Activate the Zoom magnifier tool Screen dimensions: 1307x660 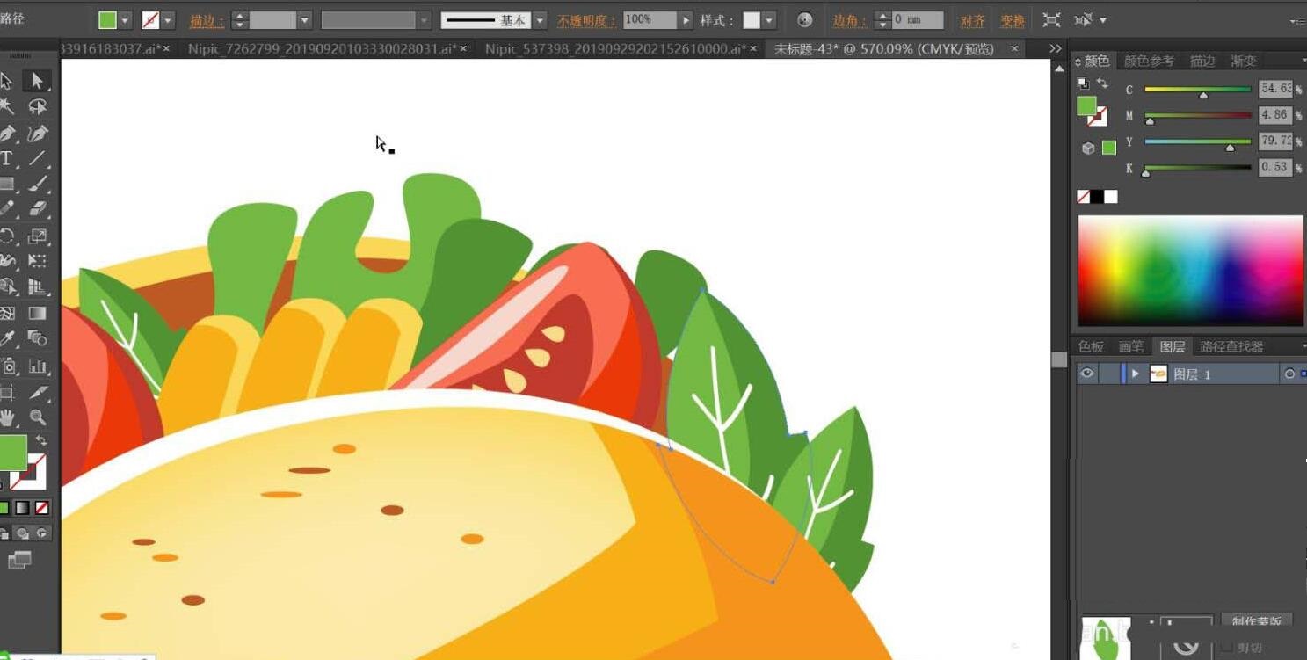(x=37, y=417)
